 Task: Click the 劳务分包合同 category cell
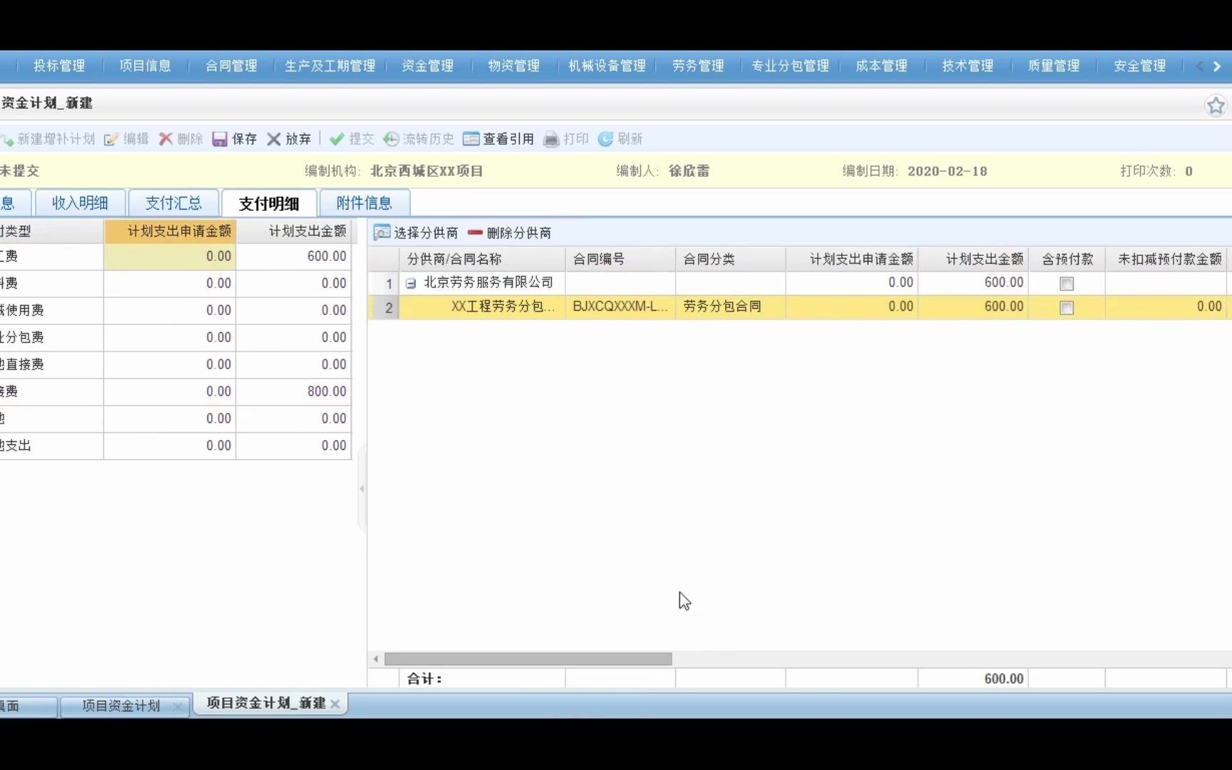click(730, 307)
